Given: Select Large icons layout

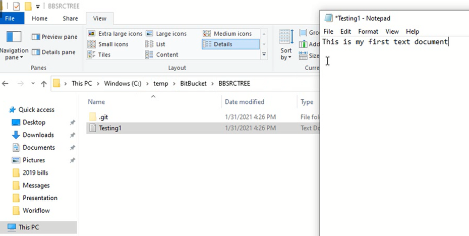Looking at the screenshot, I should click(166, 34).
